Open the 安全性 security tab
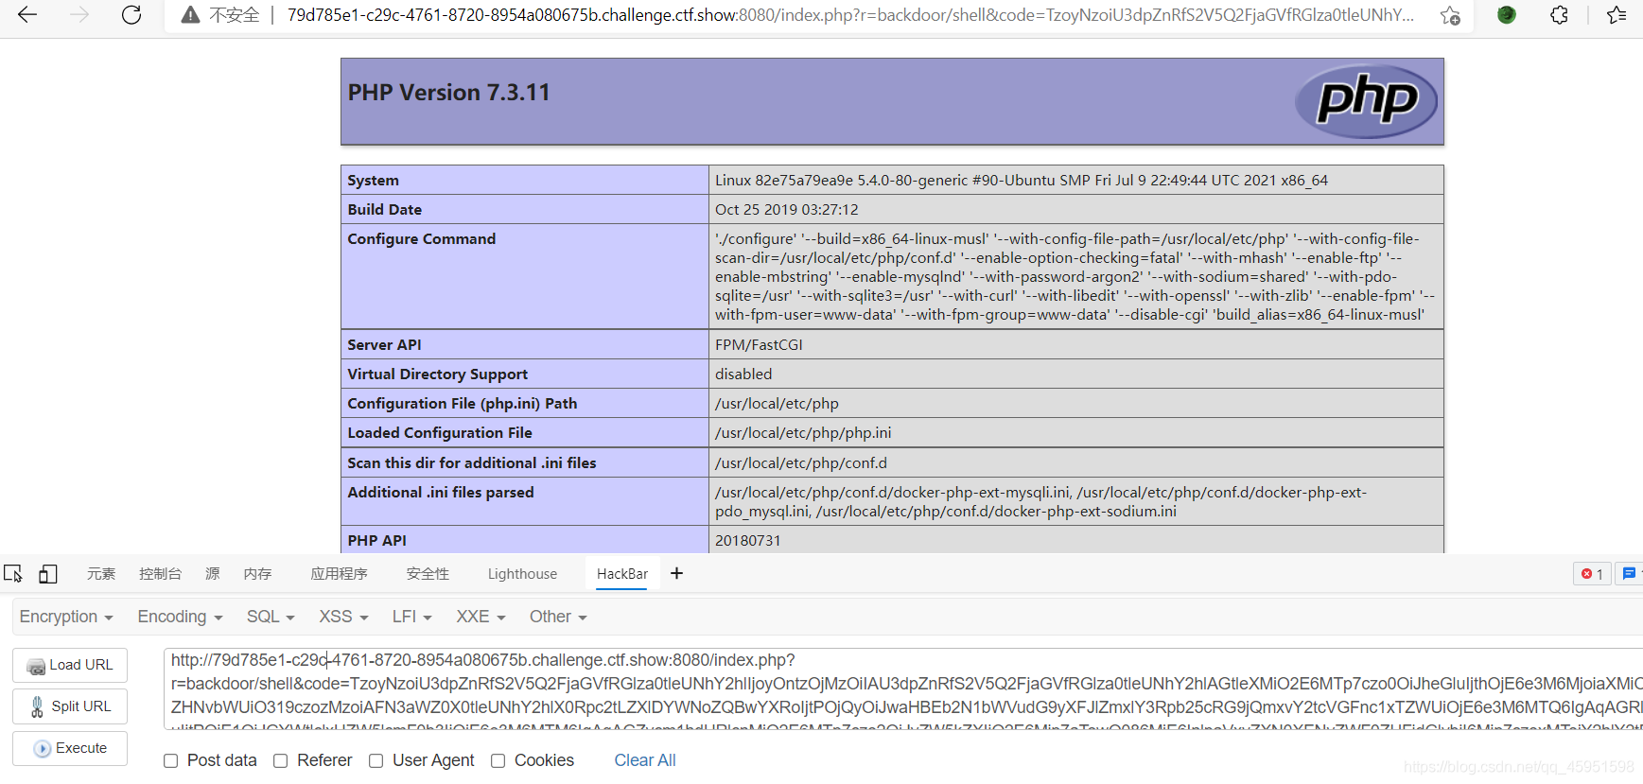 click(428, 574)
